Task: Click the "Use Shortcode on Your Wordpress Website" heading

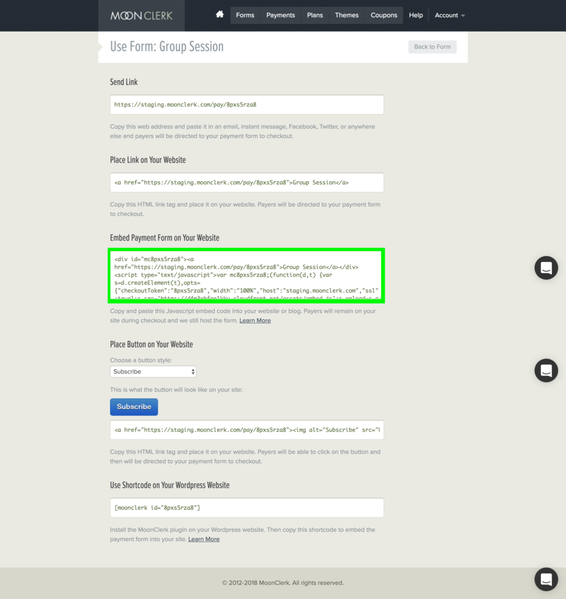Action: click(x=170, y=485)
